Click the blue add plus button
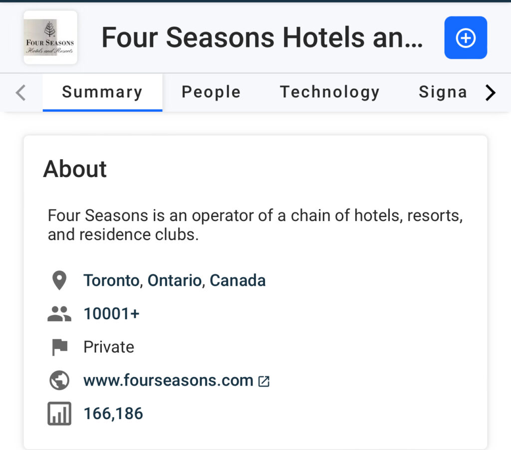This screenshot has width=511, height=450. pos(466,37)
